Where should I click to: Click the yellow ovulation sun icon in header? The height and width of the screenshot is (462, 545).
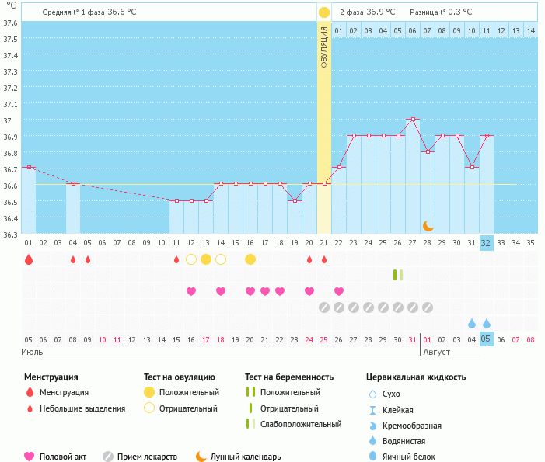pyautogui.click(x=324, y=12)
